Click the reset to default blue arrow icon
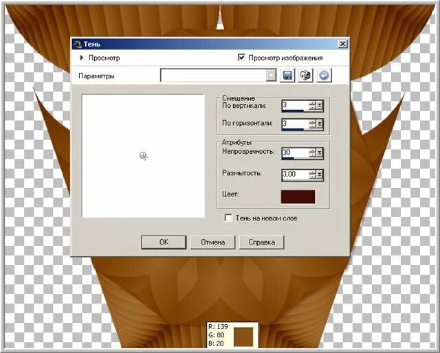The image size is (440, 353). (324, 76)
